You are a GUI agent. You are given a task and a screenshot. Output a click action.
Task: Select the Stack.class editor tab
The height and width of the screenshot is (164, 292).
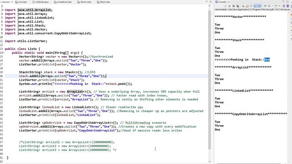pyautogui.click(x=104, y=2)
